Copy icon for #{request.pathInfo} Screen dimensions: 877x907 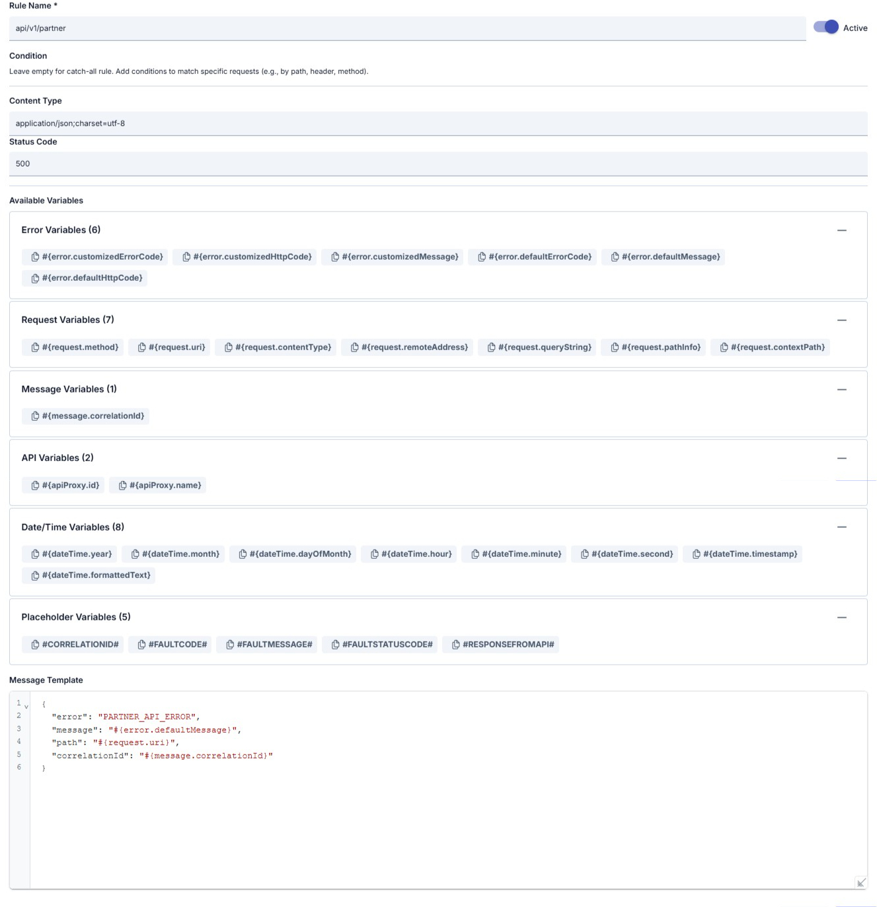pos(615,347)
